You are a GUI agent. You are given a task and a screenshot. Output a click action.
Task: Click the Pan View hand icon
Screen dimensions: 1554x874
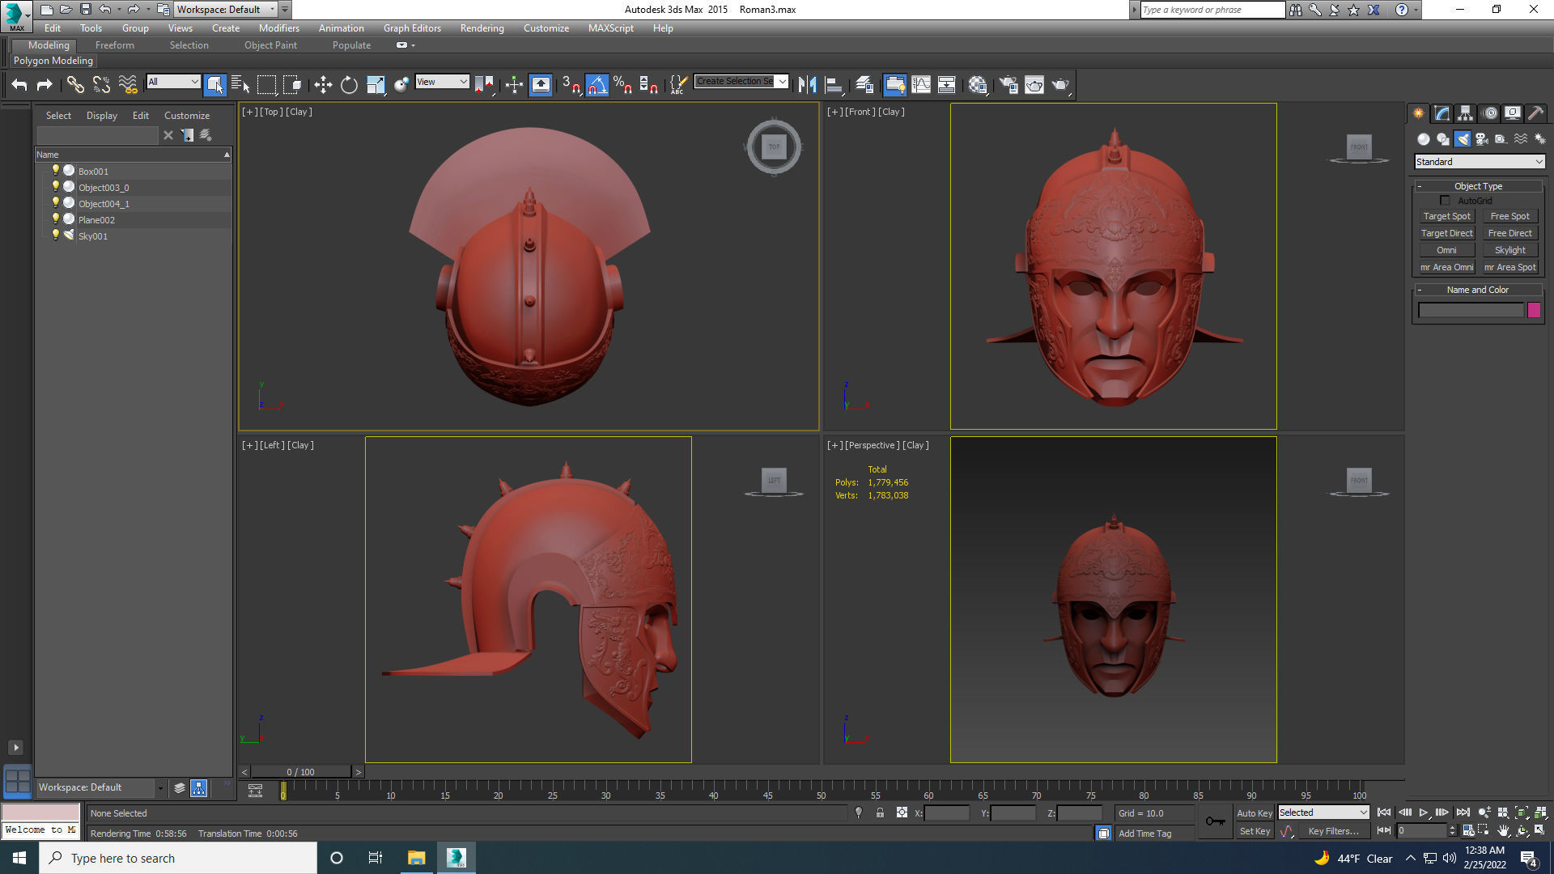tap(1503, 831)
